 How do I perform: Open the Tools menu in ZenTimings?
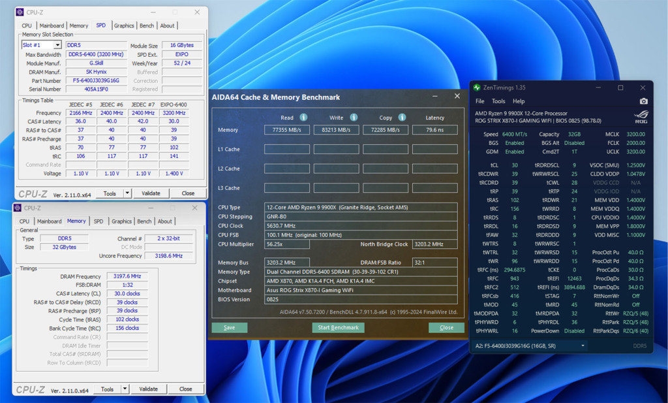(498, 101)
